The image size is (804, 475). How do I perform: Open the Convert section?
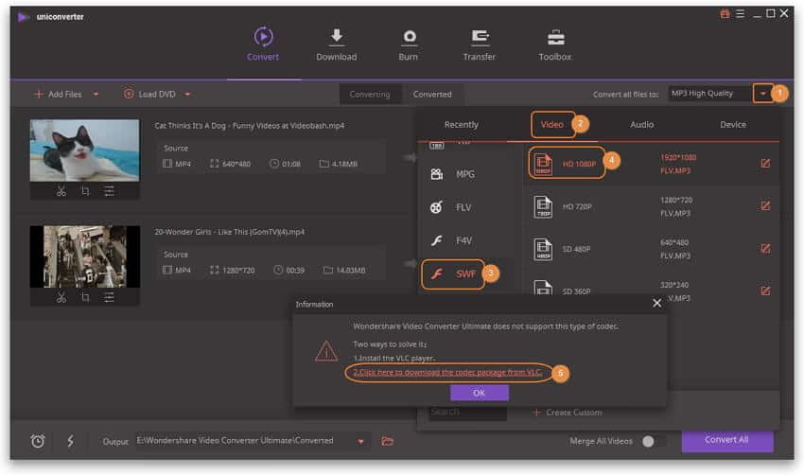(263, 44)
